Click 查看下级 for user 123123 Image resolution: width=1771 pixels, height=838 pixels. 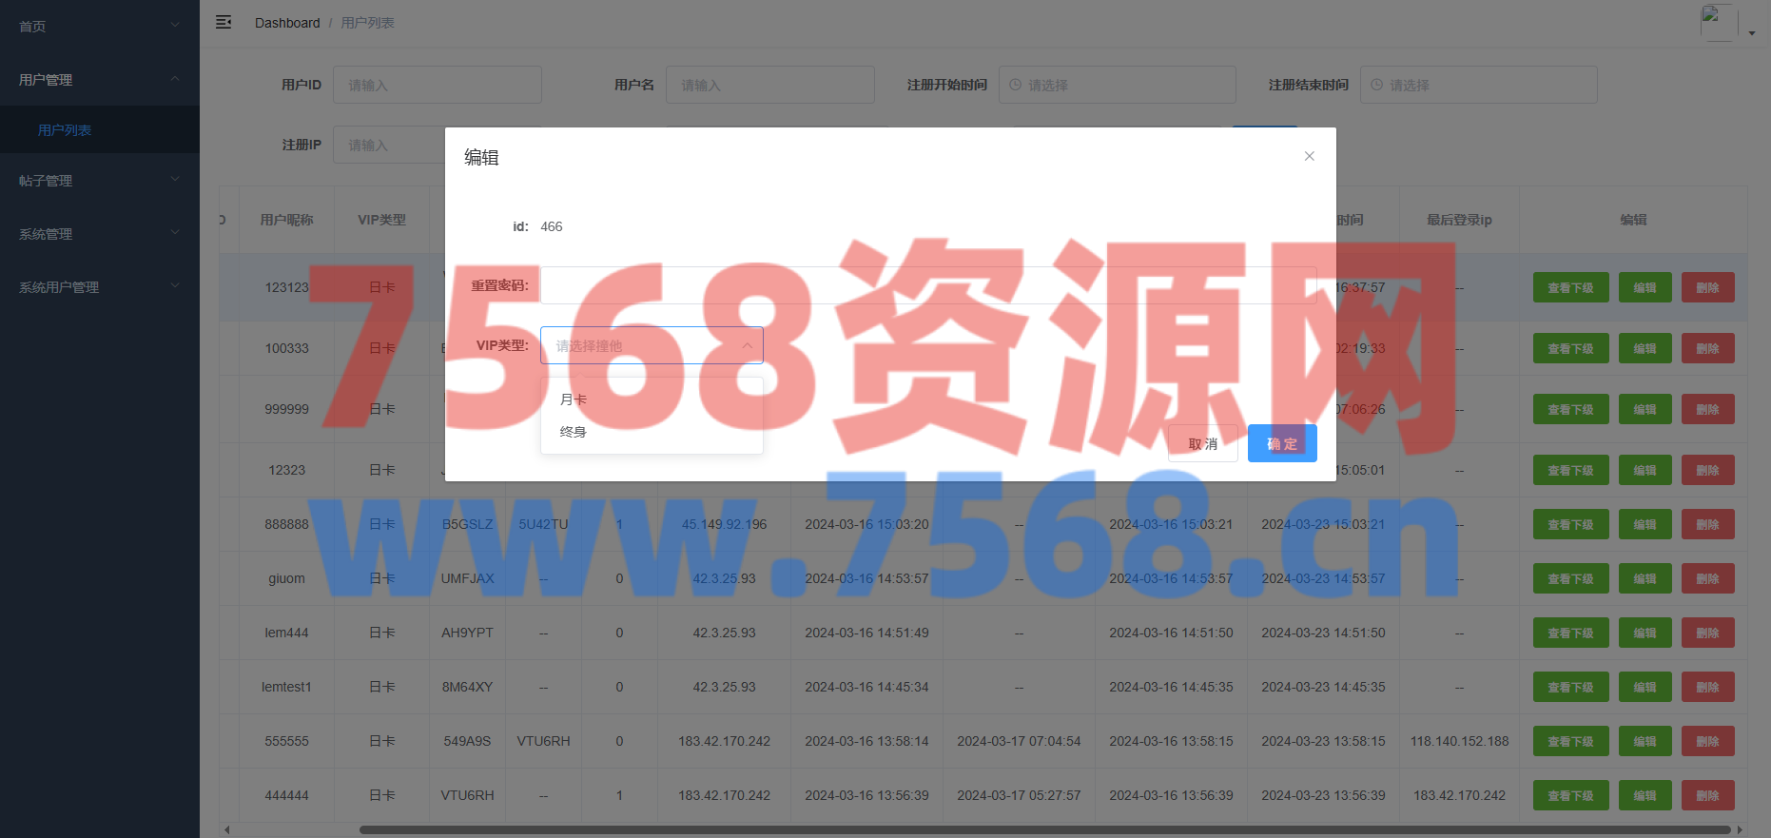pyautogui.click(x=1571, y=287)
